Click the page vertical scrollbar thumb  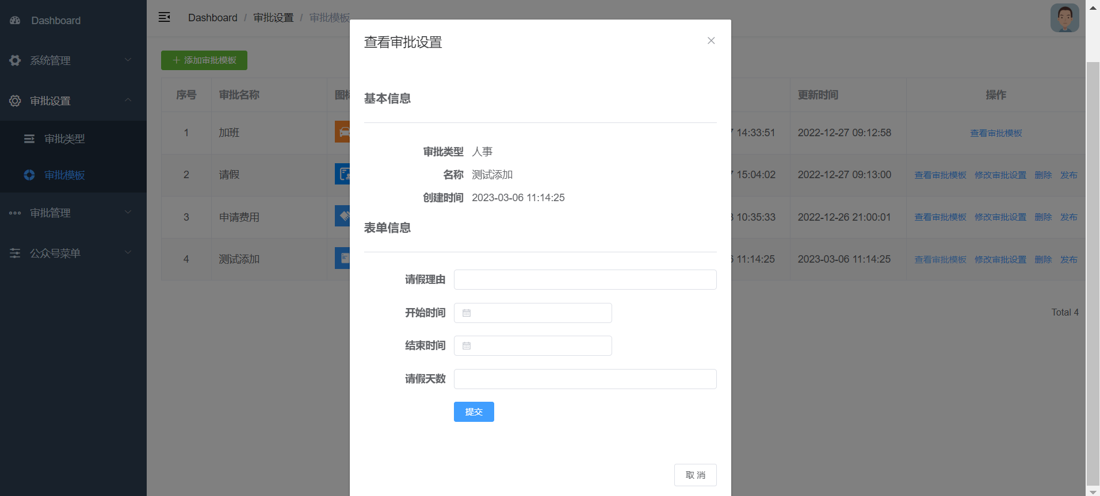click(x=1093, y=273)
